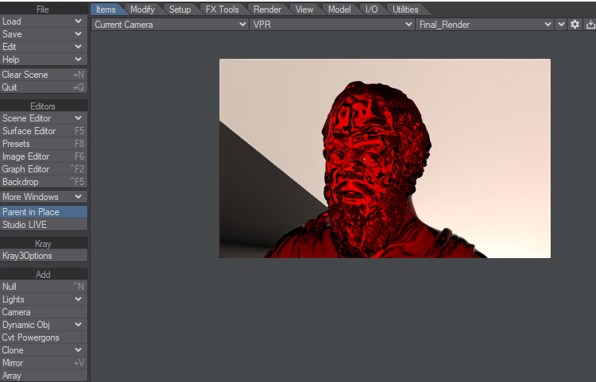This screenshot has width=596, height=382.
Task: Expand the Lights add menu
Action: [x=43, y=299]
